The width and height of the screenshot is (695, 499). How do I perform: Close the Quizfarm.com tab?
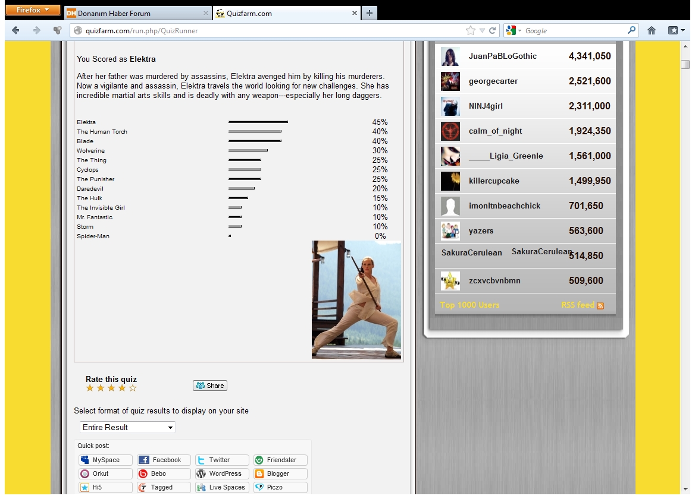[355, 13]
